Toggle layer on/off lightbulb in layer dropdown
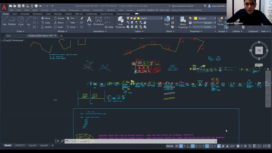Image resolution: width=272 pixels, height=153 pixels. (128, 18)
